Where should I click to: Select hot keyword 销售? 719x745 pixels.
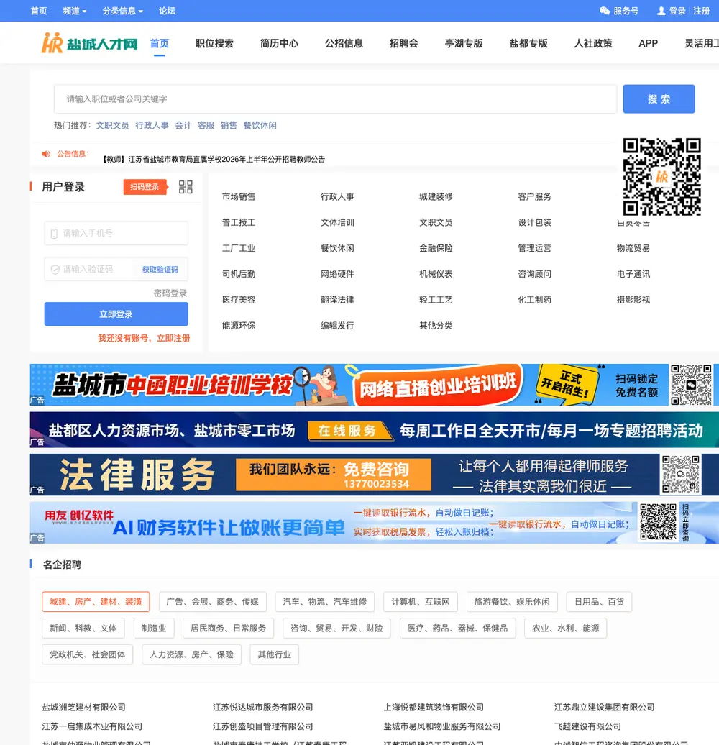[x=229, y=125]
